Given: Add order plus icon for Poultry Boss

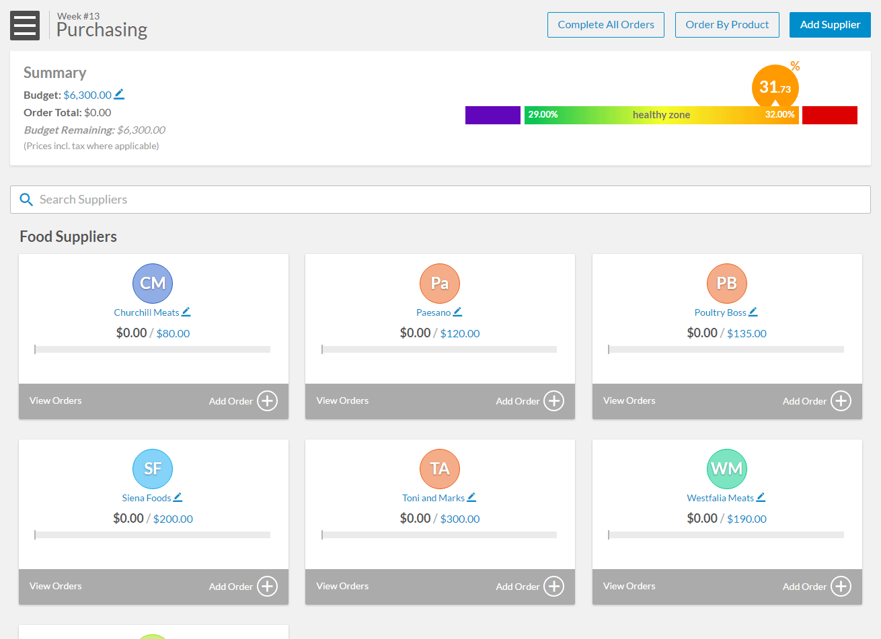Looking at the screenshot, I should [841, 401].
